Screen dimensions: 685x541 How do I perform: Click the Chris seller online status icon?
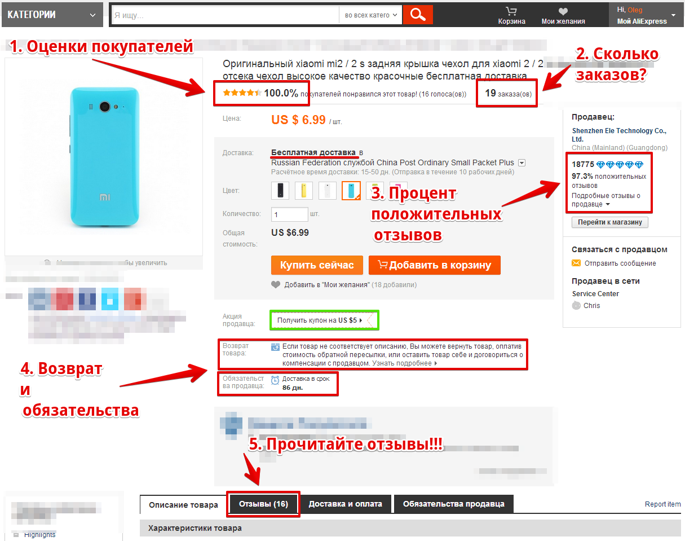pos(576,305)
